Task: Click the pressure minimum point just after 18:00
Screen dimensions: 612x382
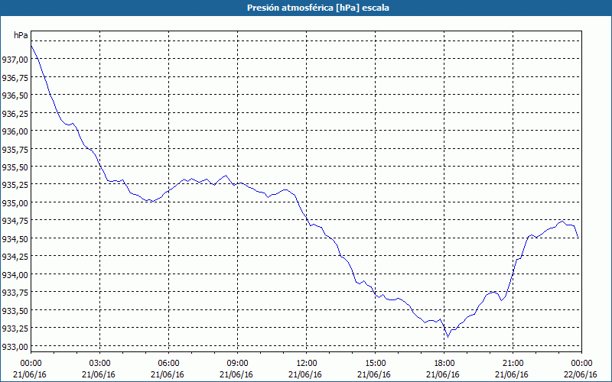Action: [448, 337]
